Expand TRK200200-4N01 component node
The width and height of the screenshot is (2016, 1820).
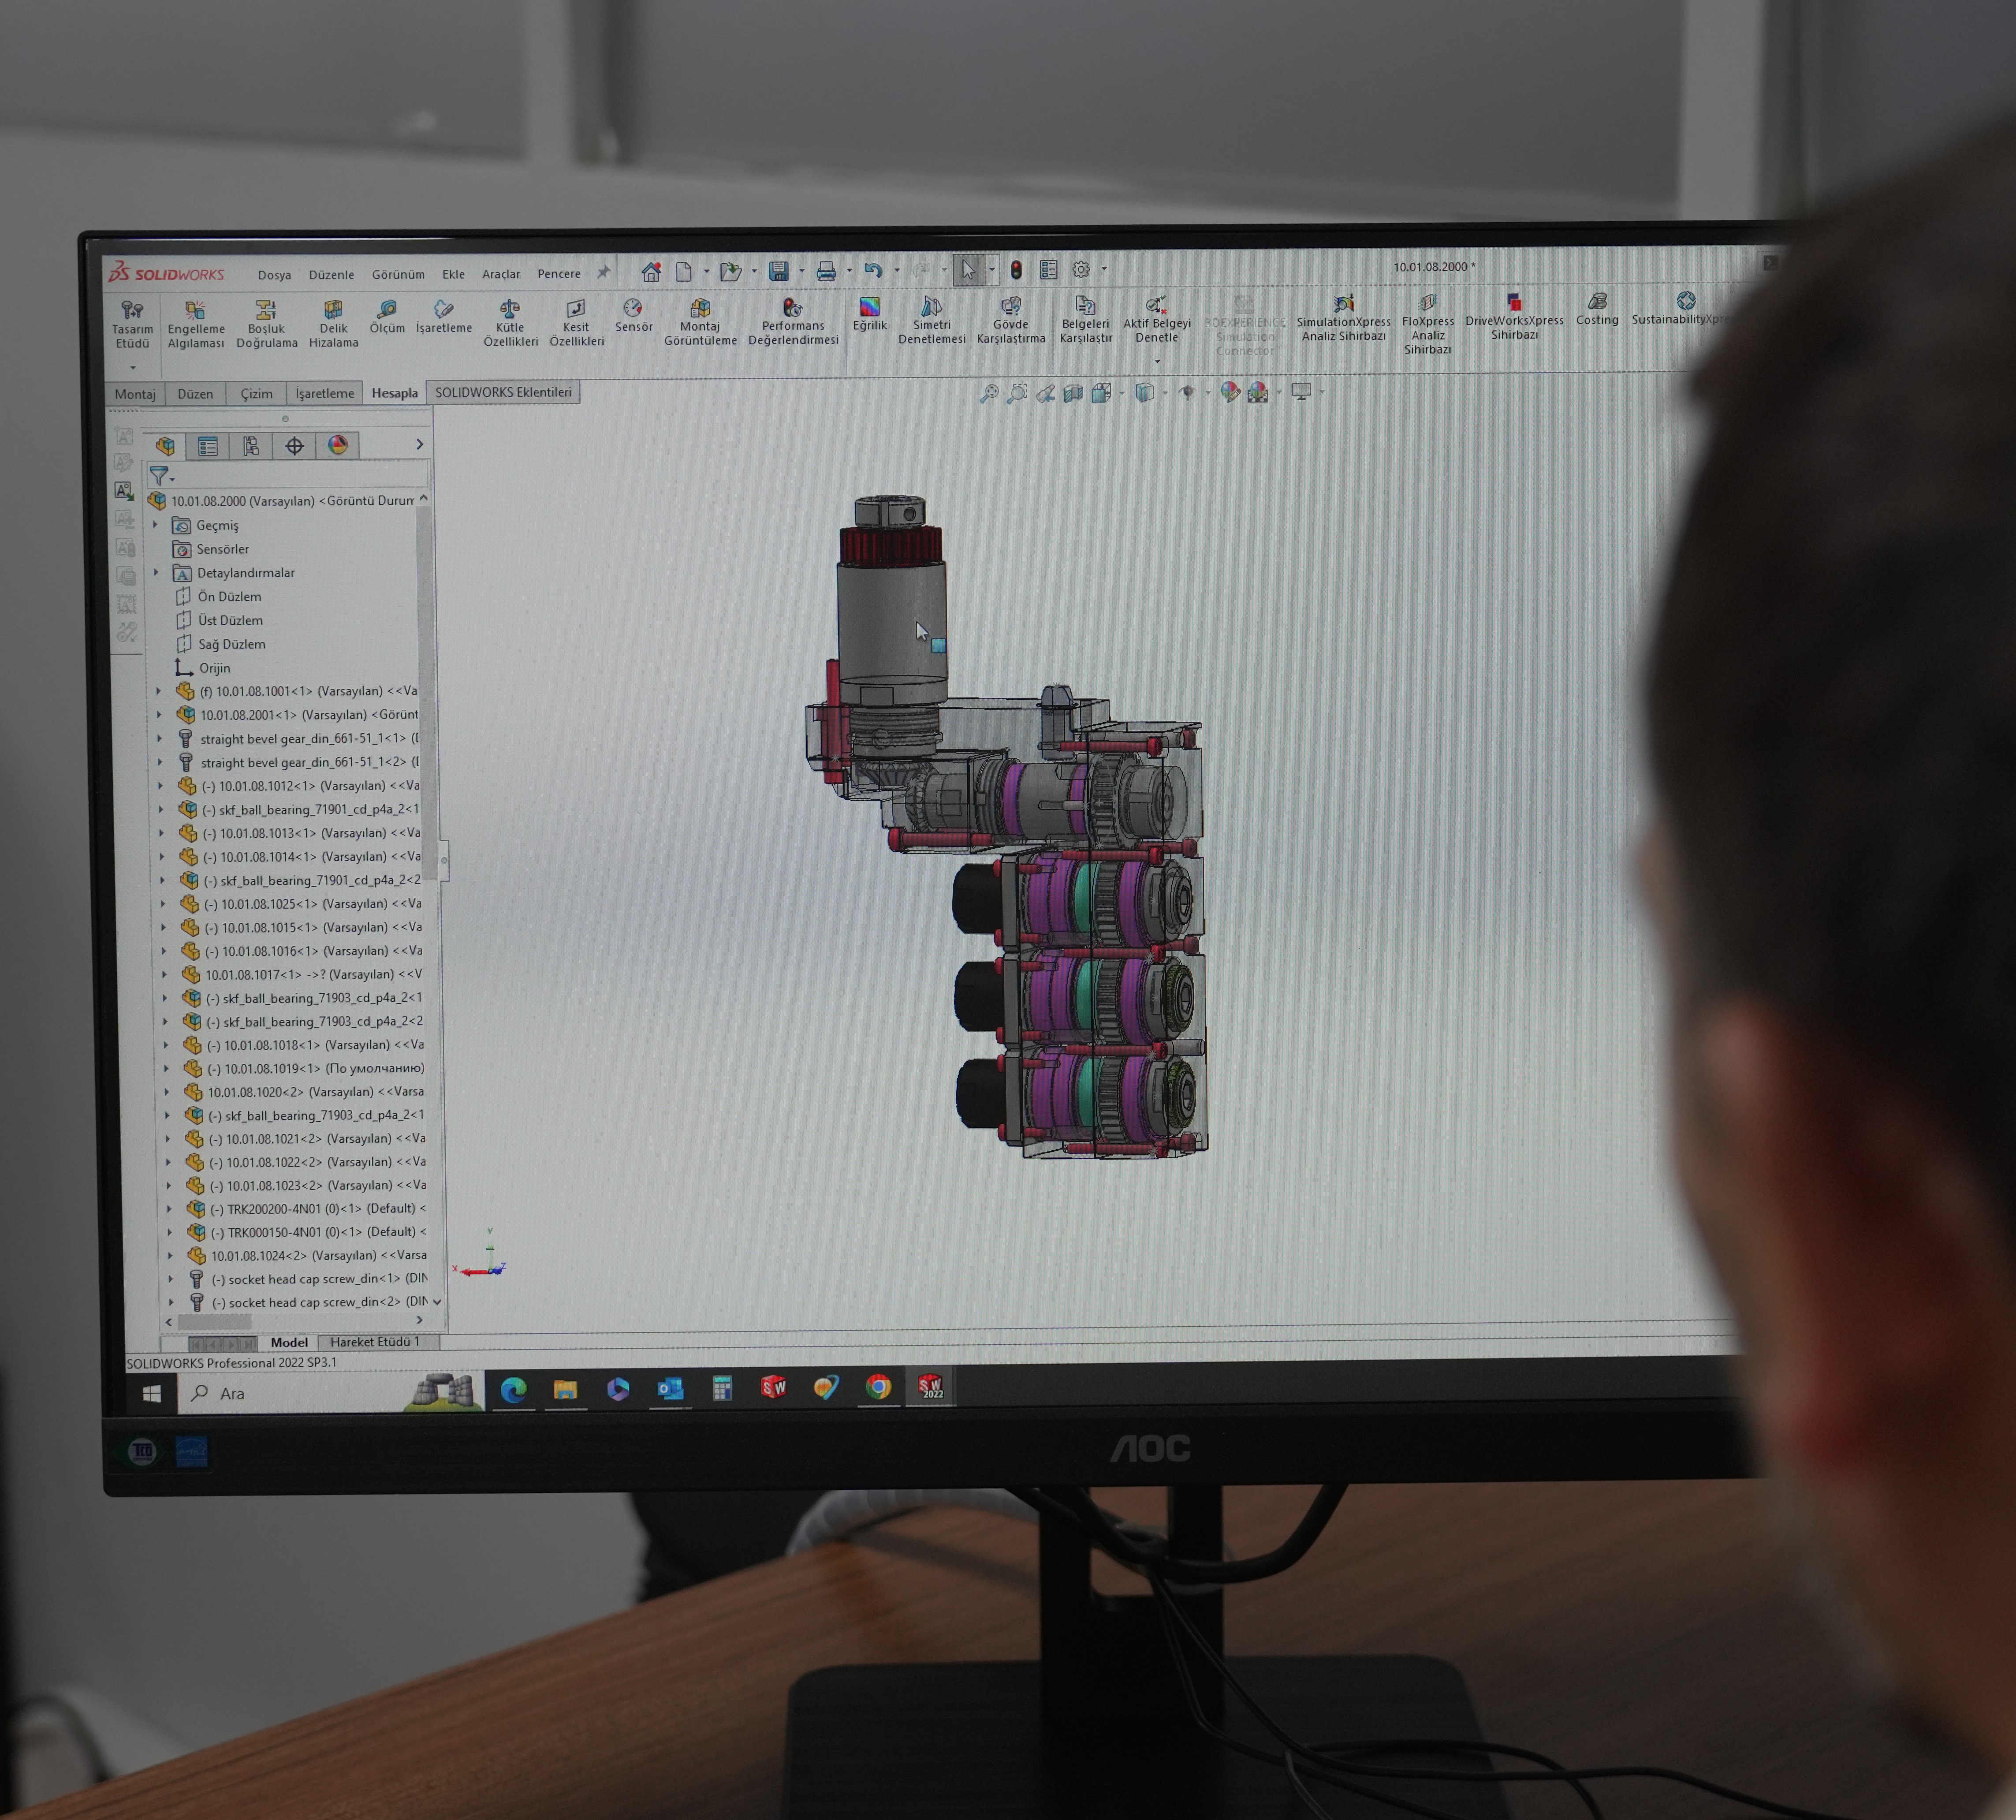pos(169,1209)
